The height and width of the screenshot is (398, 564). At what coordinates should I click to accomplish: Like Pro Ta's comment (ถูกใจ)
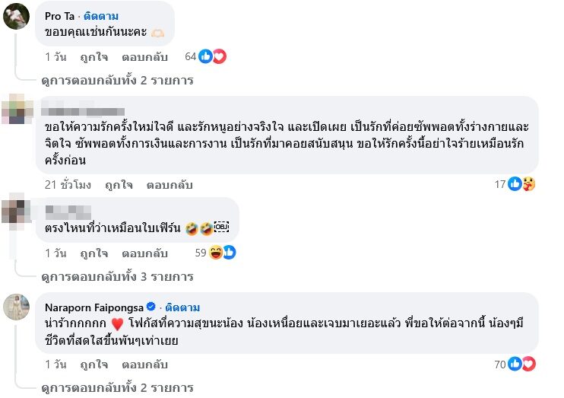96,57
